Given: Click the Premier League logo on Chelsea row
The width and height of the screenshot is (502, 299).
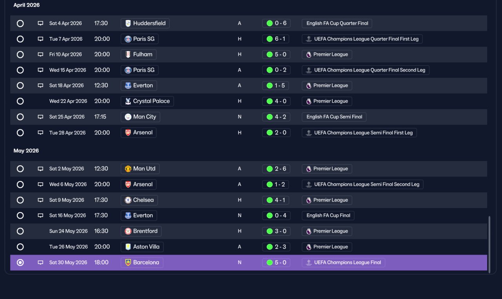Looking at the screenshot, I should click(x=309, y=200).
